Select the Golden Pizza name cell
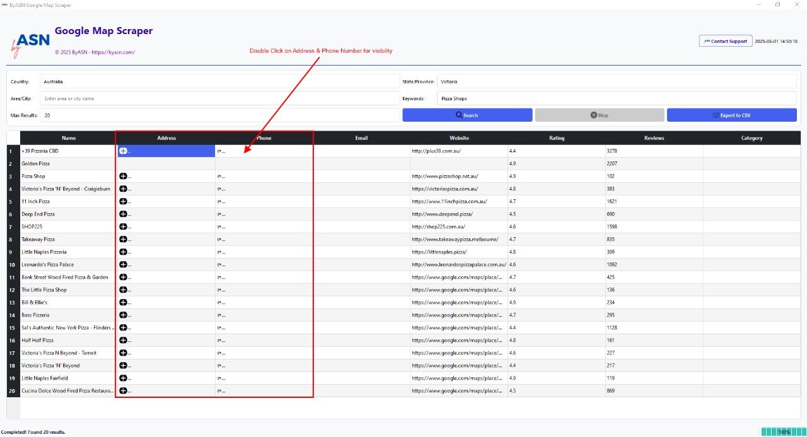 [x=69, y=164]
